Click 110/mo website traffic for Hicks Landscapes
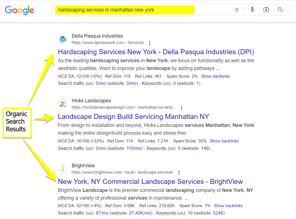Image resolution: width=296 pixels, height=219 pixels. [134, 148]
